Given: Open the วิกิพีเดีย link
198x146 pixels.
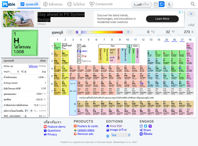Looking at the screenshot, I should (x=42, y=66).
